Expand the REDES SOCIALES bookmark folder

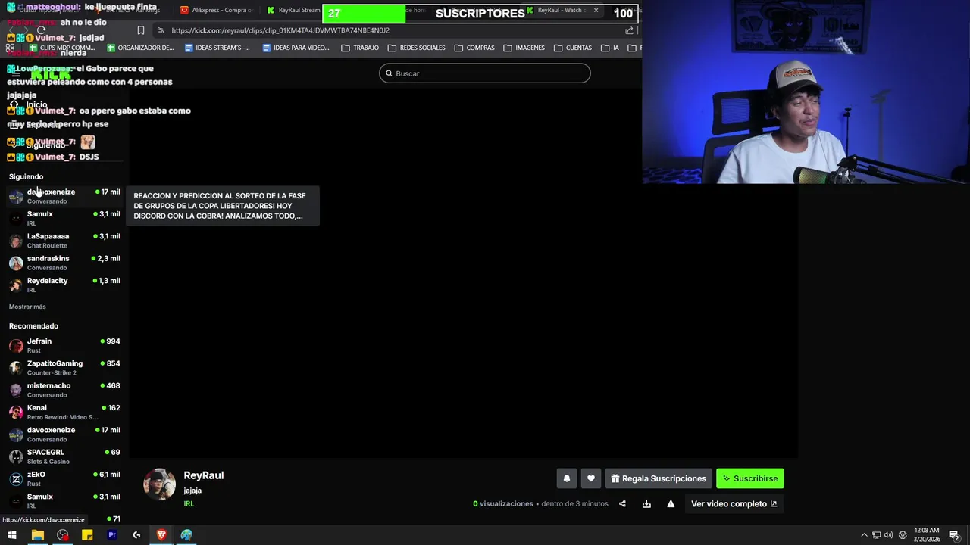tap(416, 48)
